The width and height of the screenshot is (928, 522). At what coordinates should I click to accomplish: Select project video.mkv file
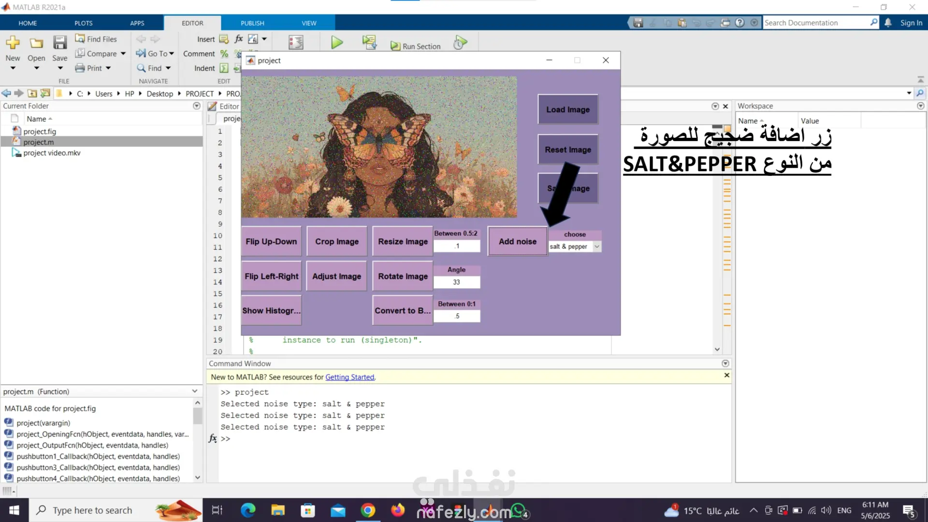coord(52,153)
